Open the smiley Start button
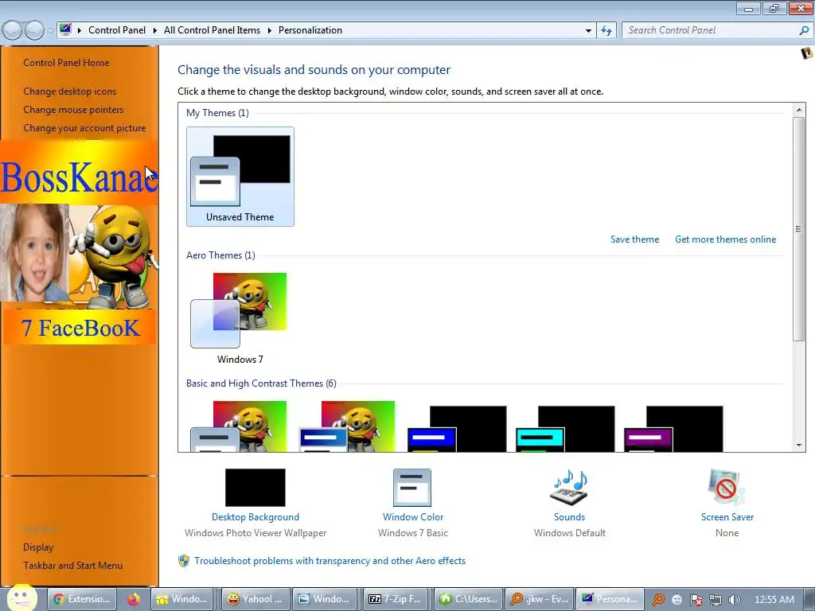 pyautogui.click(x=21, y=598)
